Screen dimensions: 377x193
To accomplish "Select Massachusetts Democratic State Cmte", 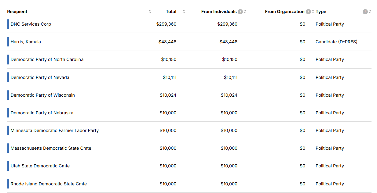I will point(51,148).
